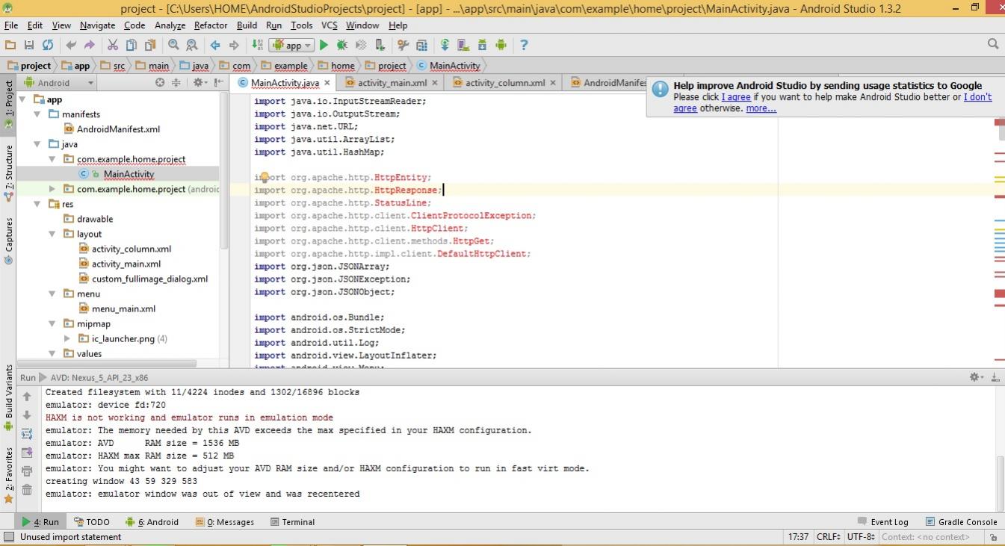Click the Debug app bug icon

pos(342,45)
